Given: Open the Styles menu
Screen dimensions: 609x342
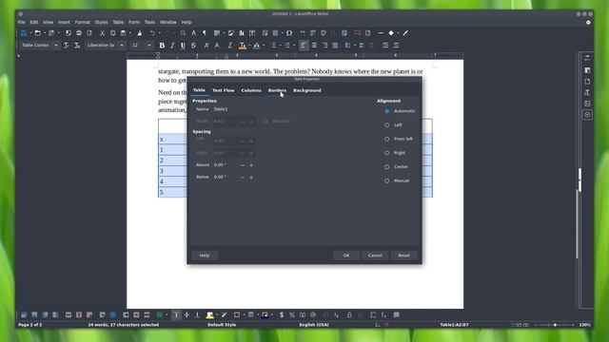Looking at the screenshot, I should pos(102,22).
